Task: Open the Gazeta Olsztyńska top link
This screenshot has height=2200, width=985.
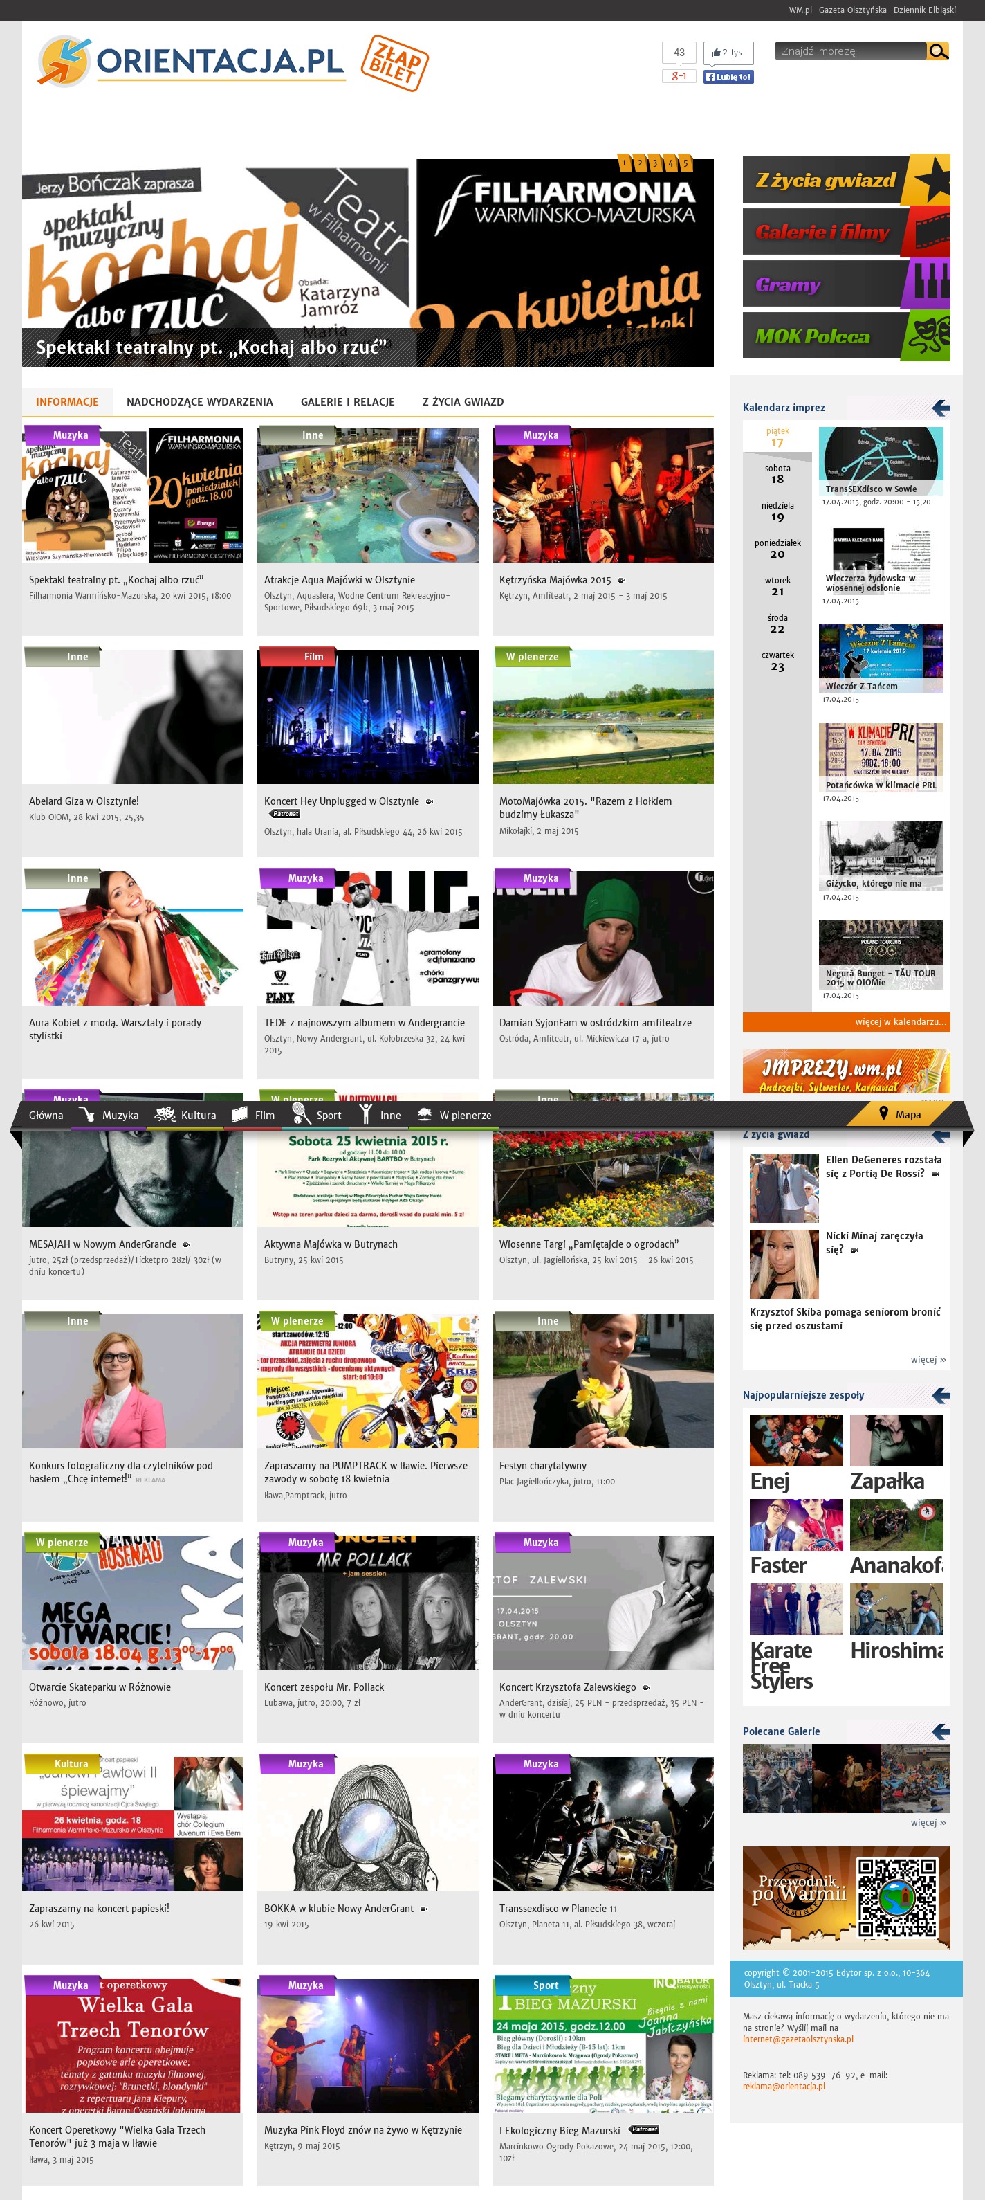Action: pos(852,10)
